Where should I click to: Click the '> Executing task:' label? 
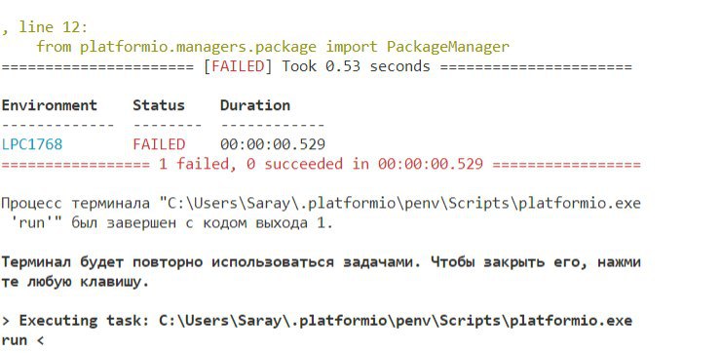[x=75, y=321]
